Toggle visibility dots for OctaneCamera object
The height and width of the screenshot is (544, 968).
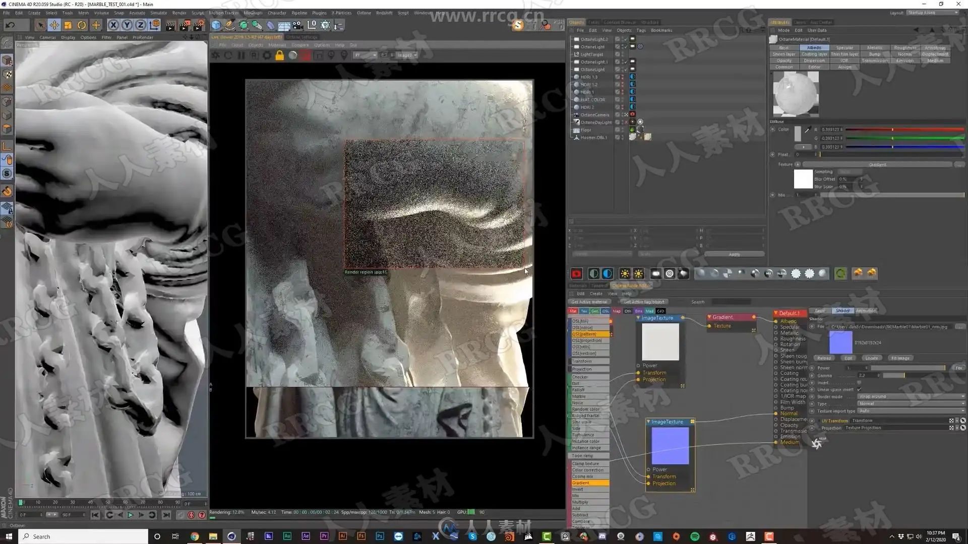(x=622, y=115)
